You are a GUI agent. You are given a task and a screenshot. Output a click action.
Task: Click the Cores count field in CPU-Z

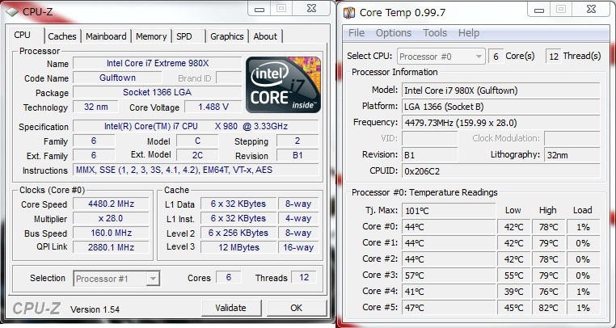point(229,278)
